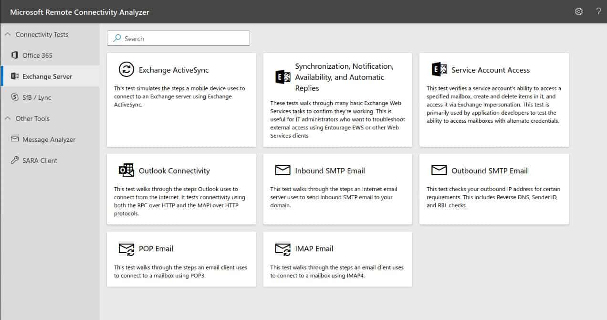Image resolution: width=607 pixels, height=320 pixels.
Task: Click the Office 365 logo icon in the sidebar
Action: pos(14,55)
